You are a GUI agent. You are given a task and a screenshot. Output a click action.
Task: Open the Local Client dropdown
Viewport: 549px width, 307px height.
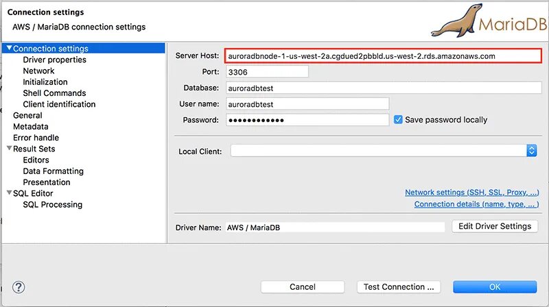pos(531,151)
